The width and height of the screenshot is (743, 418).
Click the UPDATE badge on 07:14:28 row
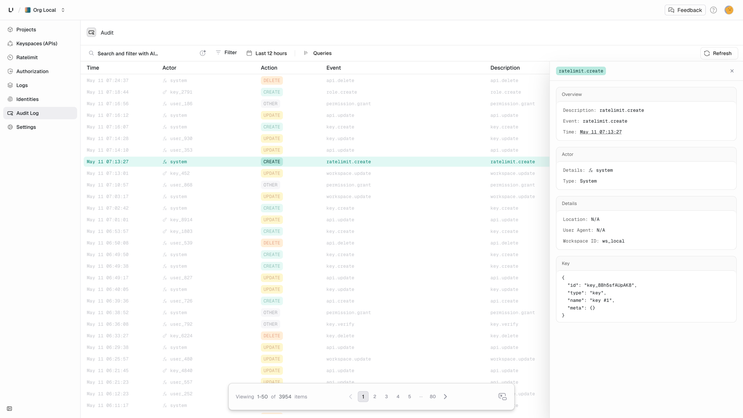[272, 139]
